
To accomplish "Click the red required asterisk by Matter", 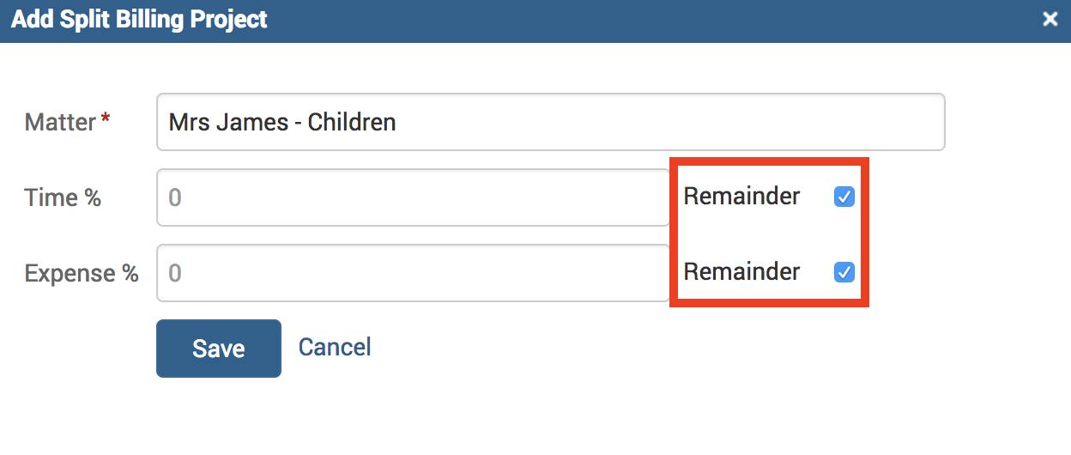I will (106, 119).
